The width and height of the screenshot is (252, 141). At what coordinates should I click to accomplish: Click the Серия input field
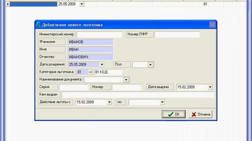(x=73, y=87)
